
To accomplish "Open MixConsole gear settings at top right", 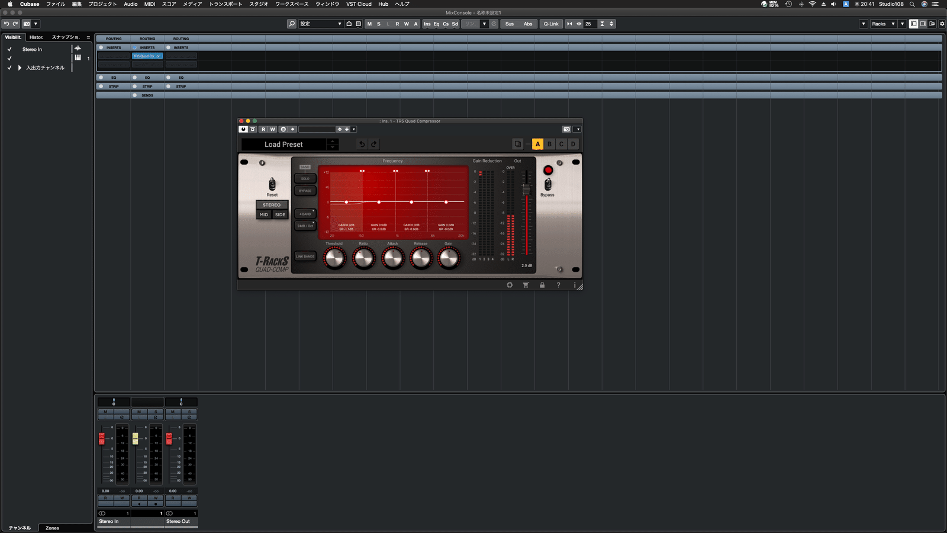I will pyautogui.click(x=942, y=24).
